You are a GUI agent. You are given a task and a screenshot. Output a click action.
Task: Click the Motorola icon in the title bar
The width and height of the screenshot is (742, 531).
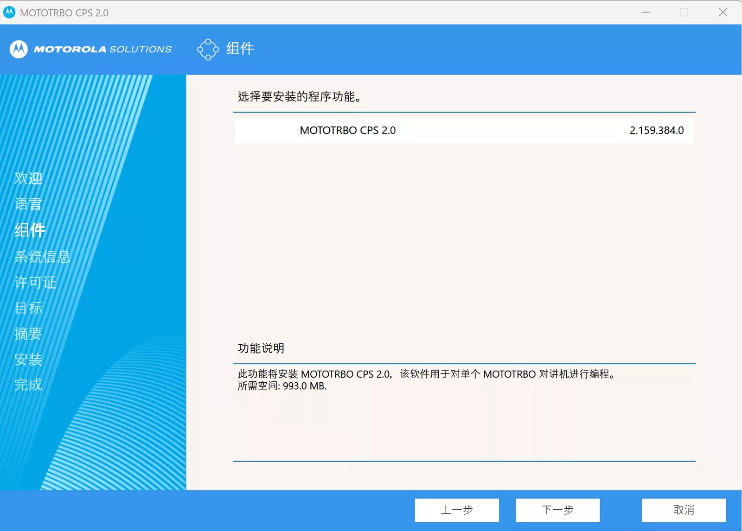tap(9, 13)
